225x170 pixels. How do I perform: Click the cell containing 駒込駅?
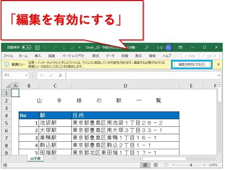55,145
